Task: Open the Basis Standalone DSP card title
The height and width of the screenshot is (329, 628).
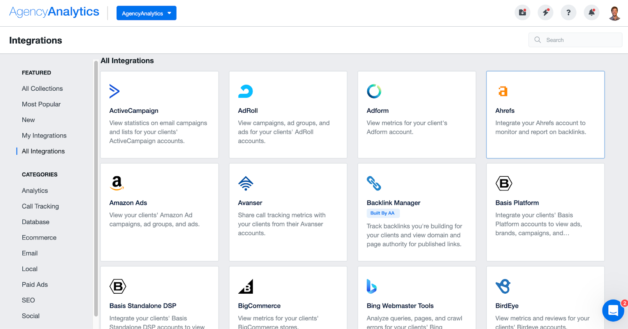Action: pyautogui.click(x=143, y=306)
